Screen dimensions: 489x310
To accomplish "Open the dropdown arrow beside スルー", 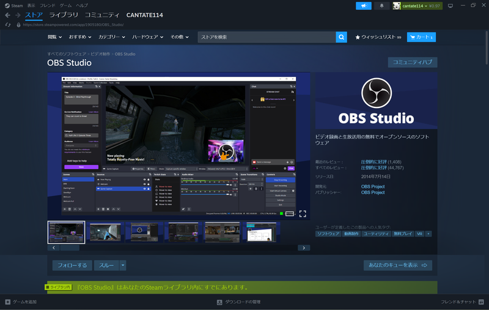I will click(123, 265).
